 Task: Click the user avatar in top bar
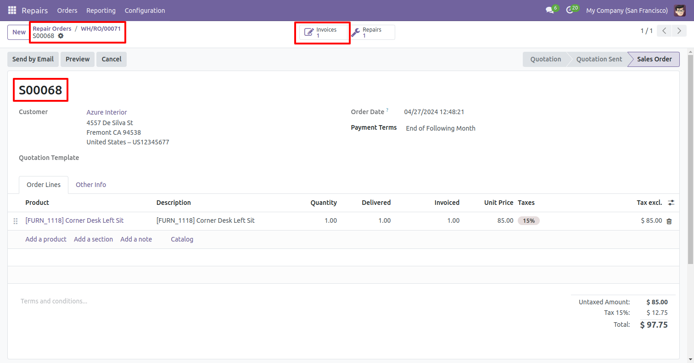(x=680, y=10)
